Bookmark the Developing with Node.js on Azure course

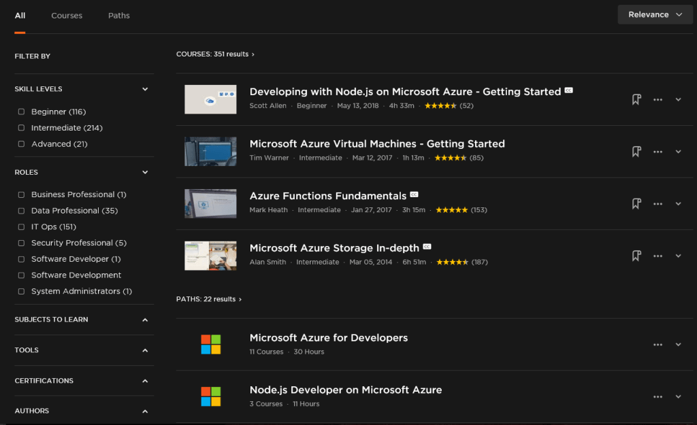636,99
